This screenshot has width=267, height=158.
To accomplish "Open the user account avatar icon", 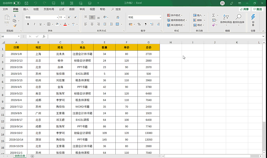I will click(x=222, y=3).
